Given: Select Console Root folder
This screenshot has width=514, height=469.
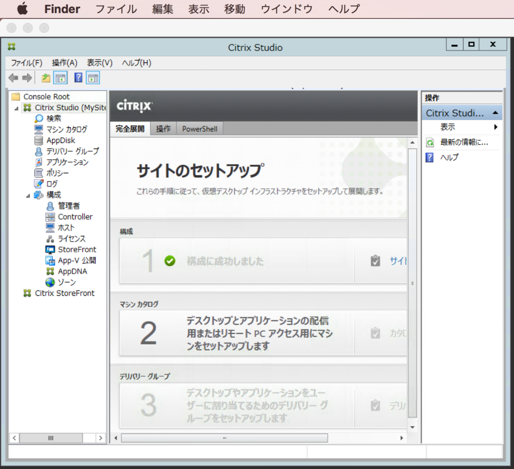Looking at the screenshot, I should pos(47,97).
